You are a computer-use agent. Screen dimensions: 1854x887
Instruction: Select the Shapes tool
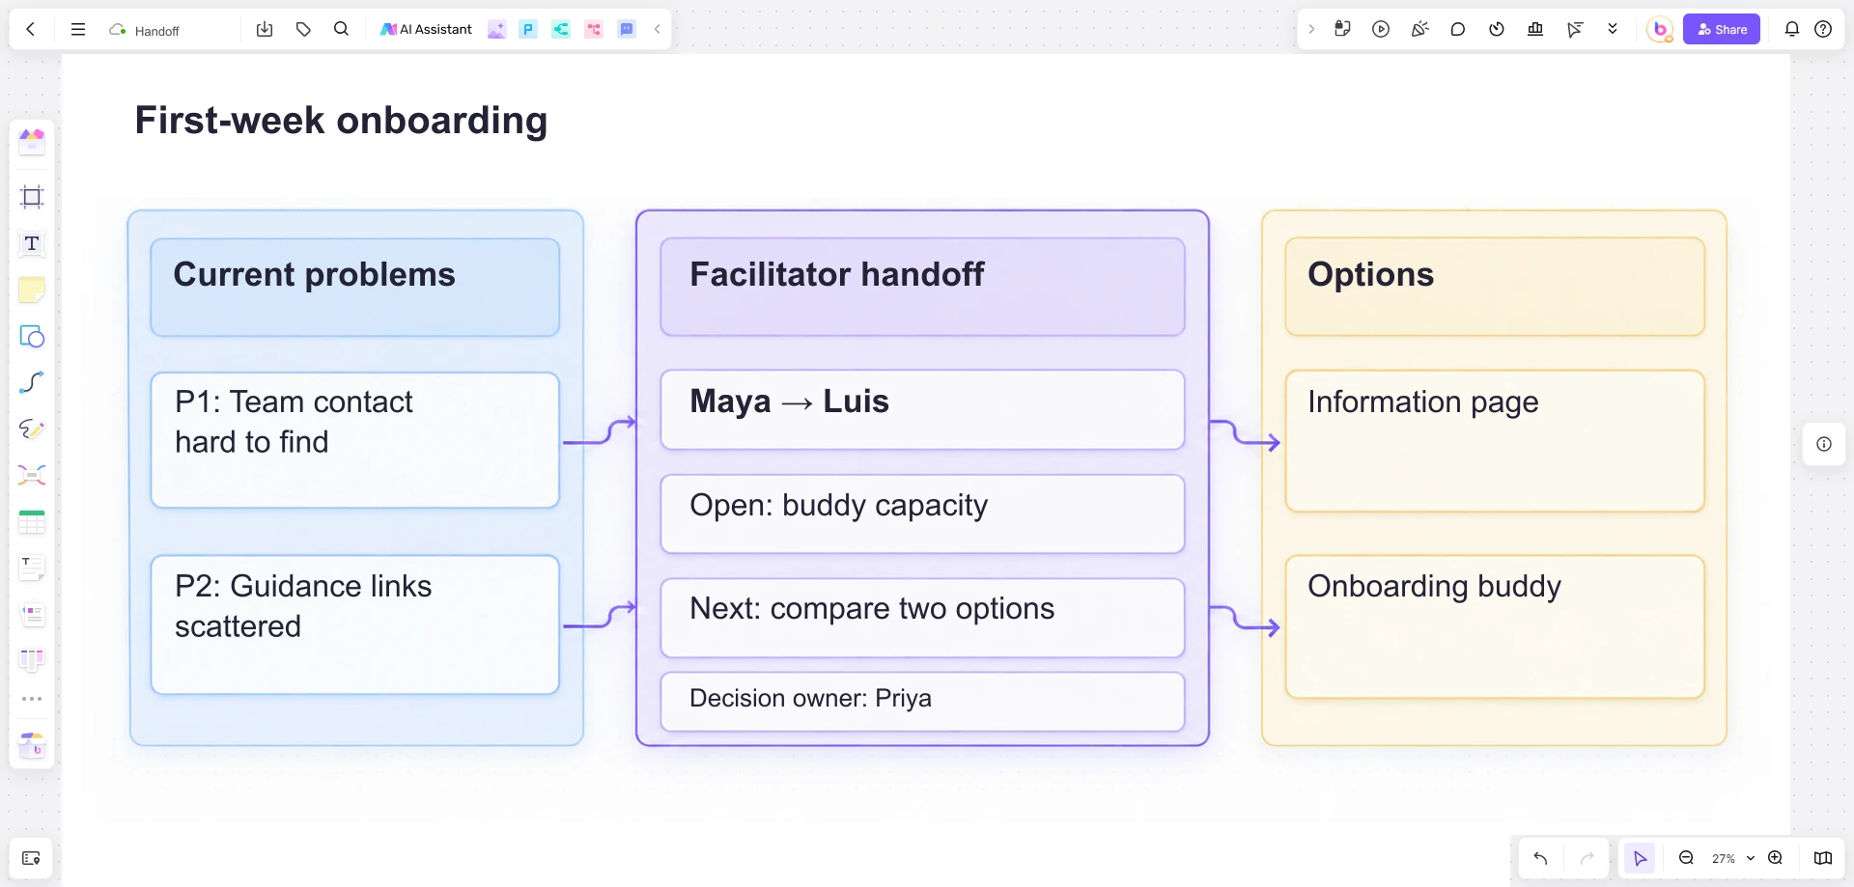point(32,336)
